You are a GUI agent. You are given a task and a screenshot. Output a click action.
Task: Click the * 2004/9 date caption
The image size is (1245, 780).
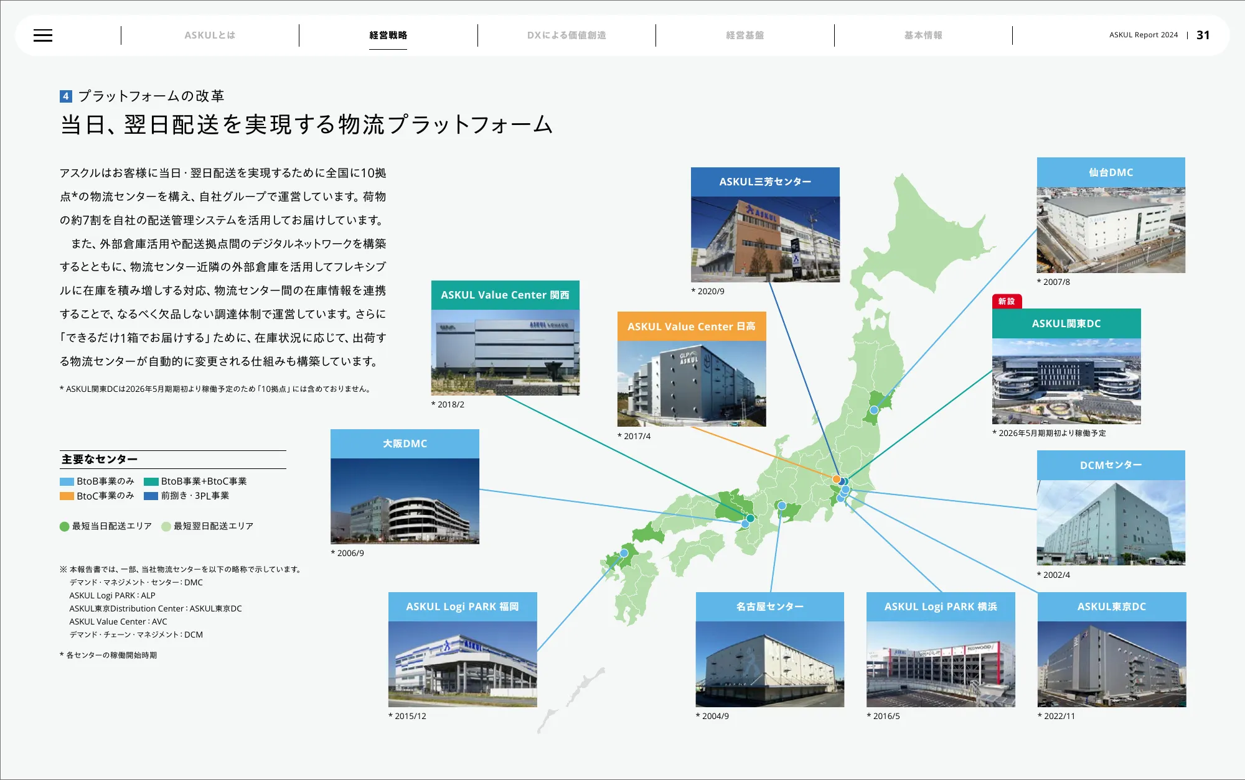(x=712, y=716)
